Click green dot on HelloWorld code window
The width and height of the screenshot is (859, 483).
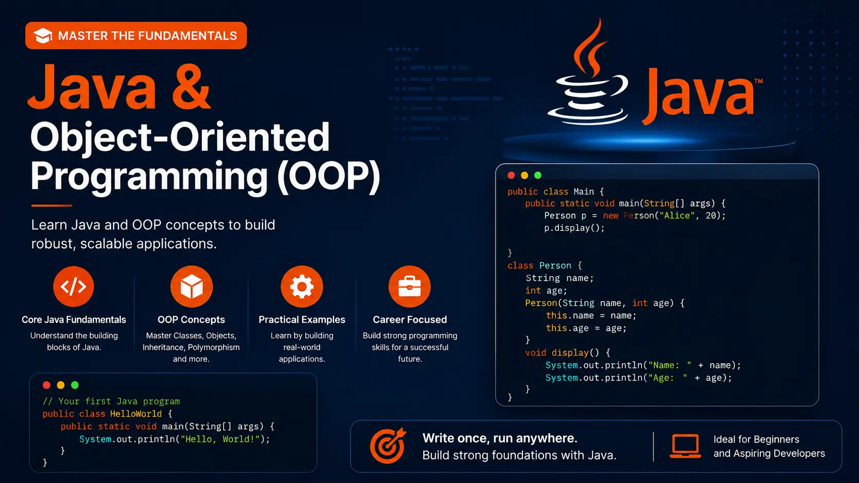coord(74,385)
